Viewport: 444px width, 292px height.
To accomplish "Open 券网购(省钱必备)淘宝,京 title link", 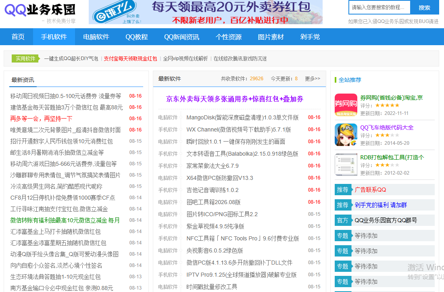I will (x=392, y=98).
